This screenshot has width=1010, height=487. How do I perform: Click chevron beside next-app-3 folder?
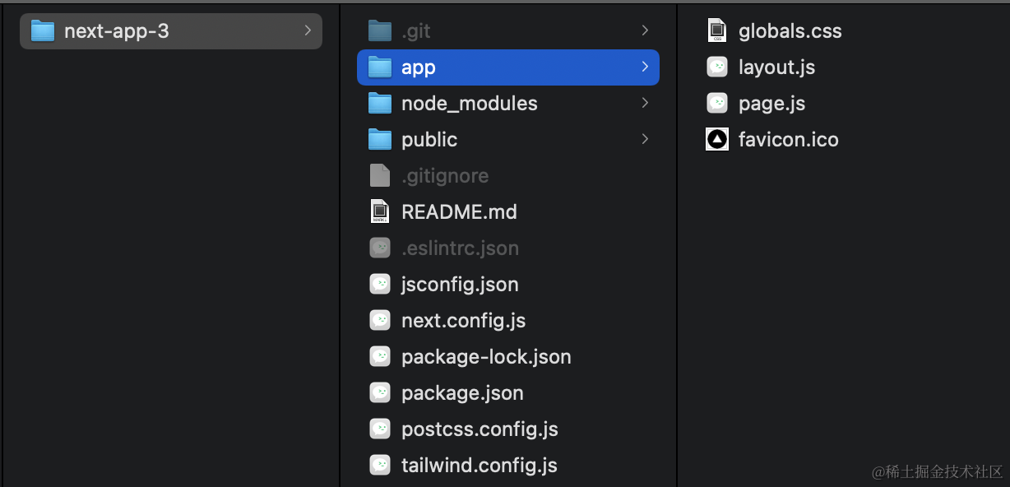pos(308,31)
